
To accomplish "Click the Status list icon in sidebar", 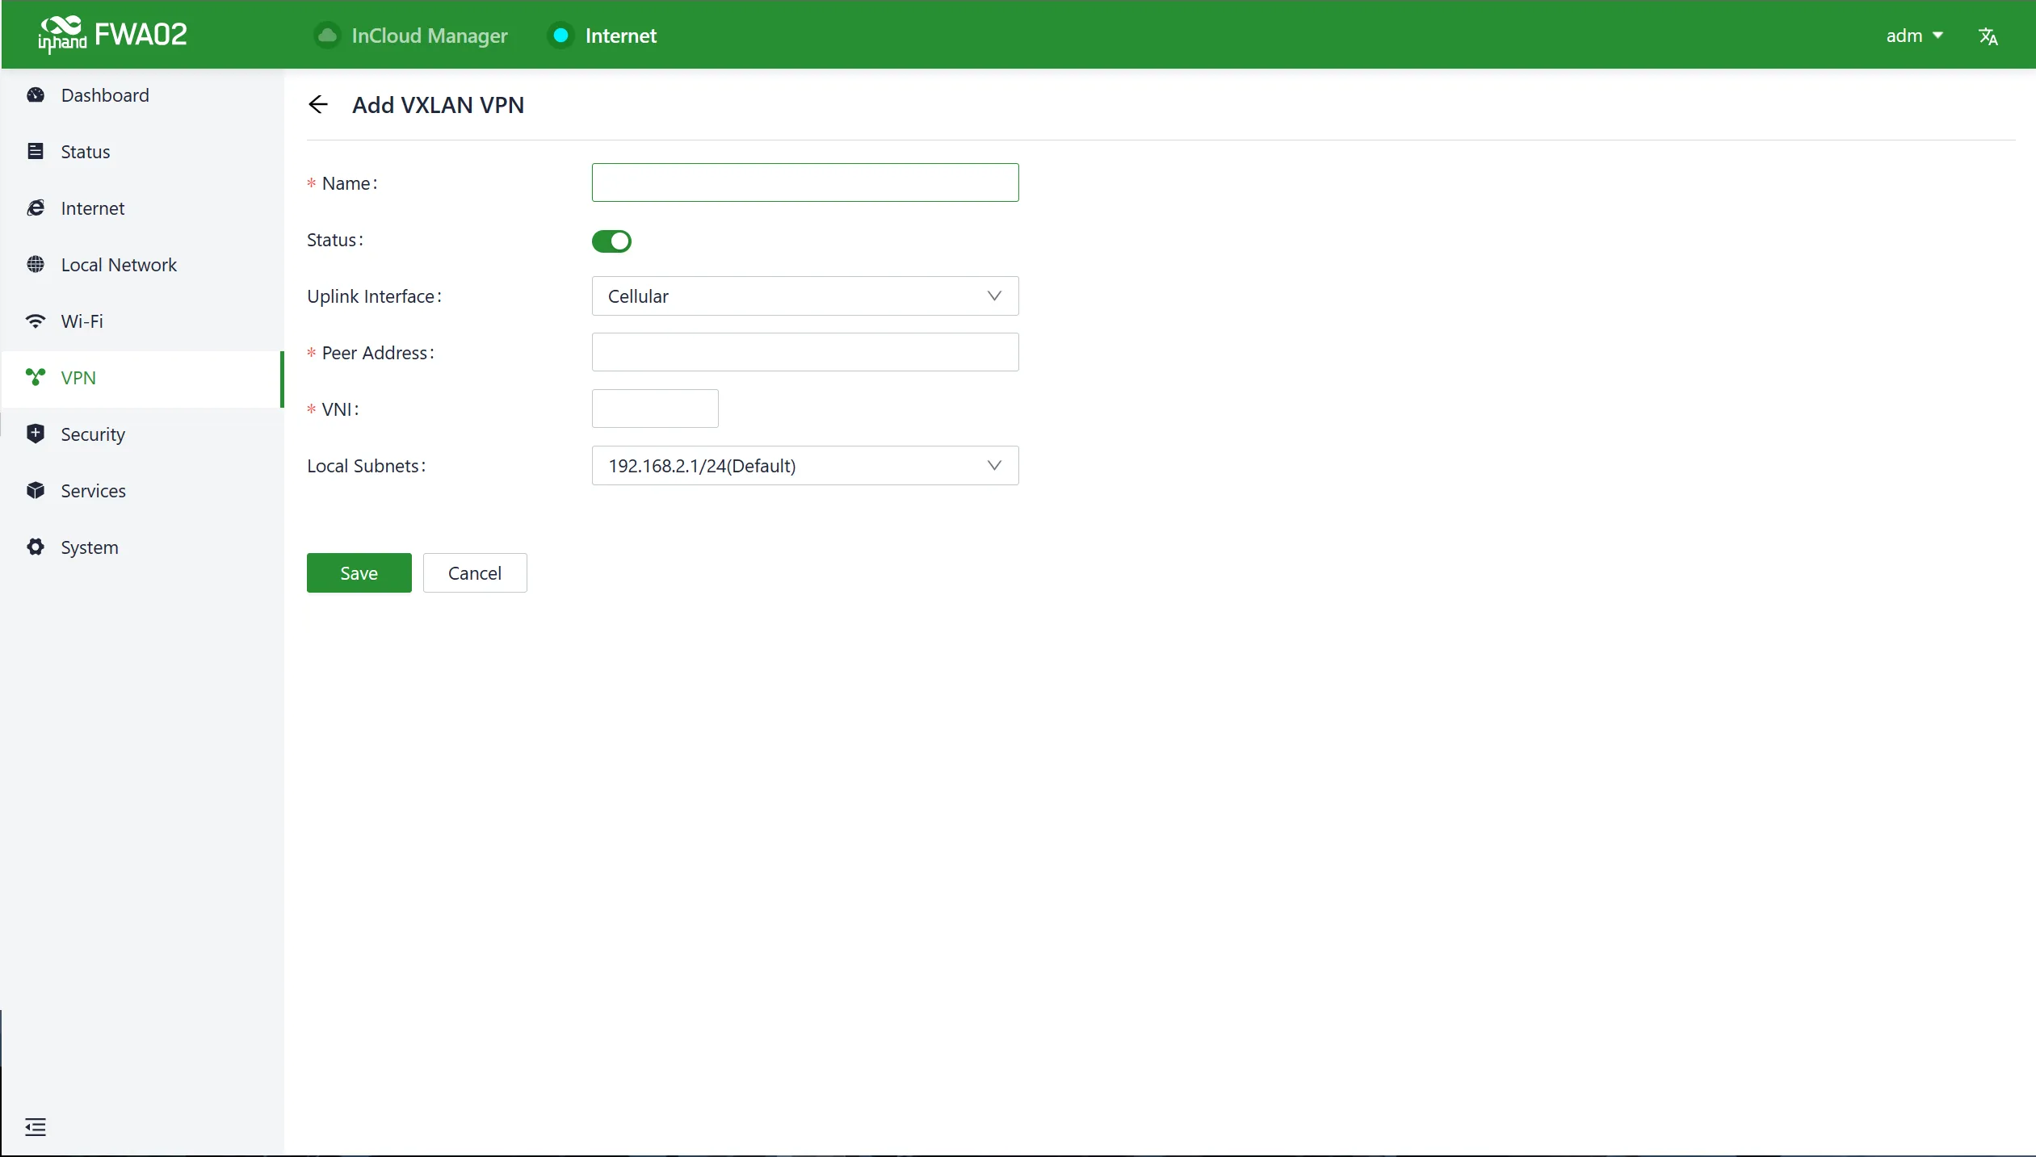I will click(x=36, y=151).
